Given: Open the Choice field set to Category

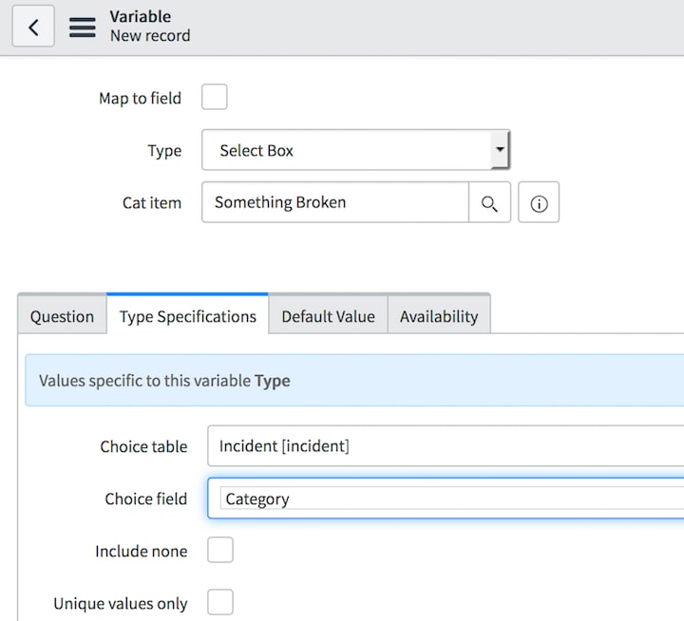Looking at the screenshot, I should [x=446, y=499].
